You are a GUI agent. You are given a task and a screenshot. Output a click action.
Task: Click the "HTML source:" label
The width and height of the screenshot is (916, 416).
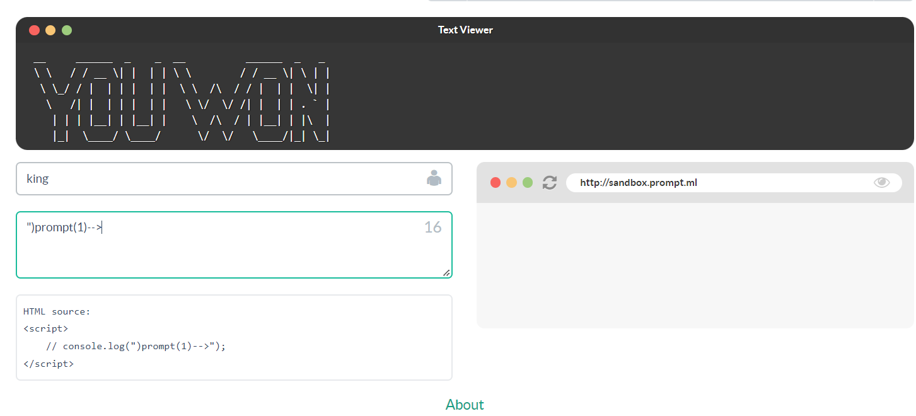pos(57,311)
